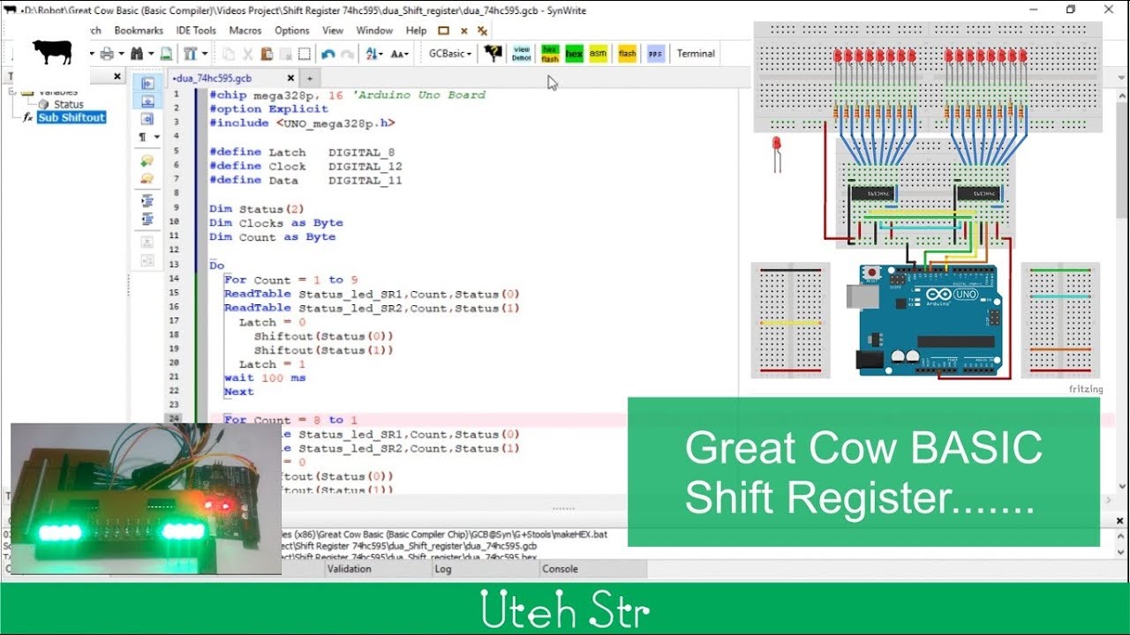1130x635 pixels.
Task: Click the View Demos button icon
Action: 522,54
